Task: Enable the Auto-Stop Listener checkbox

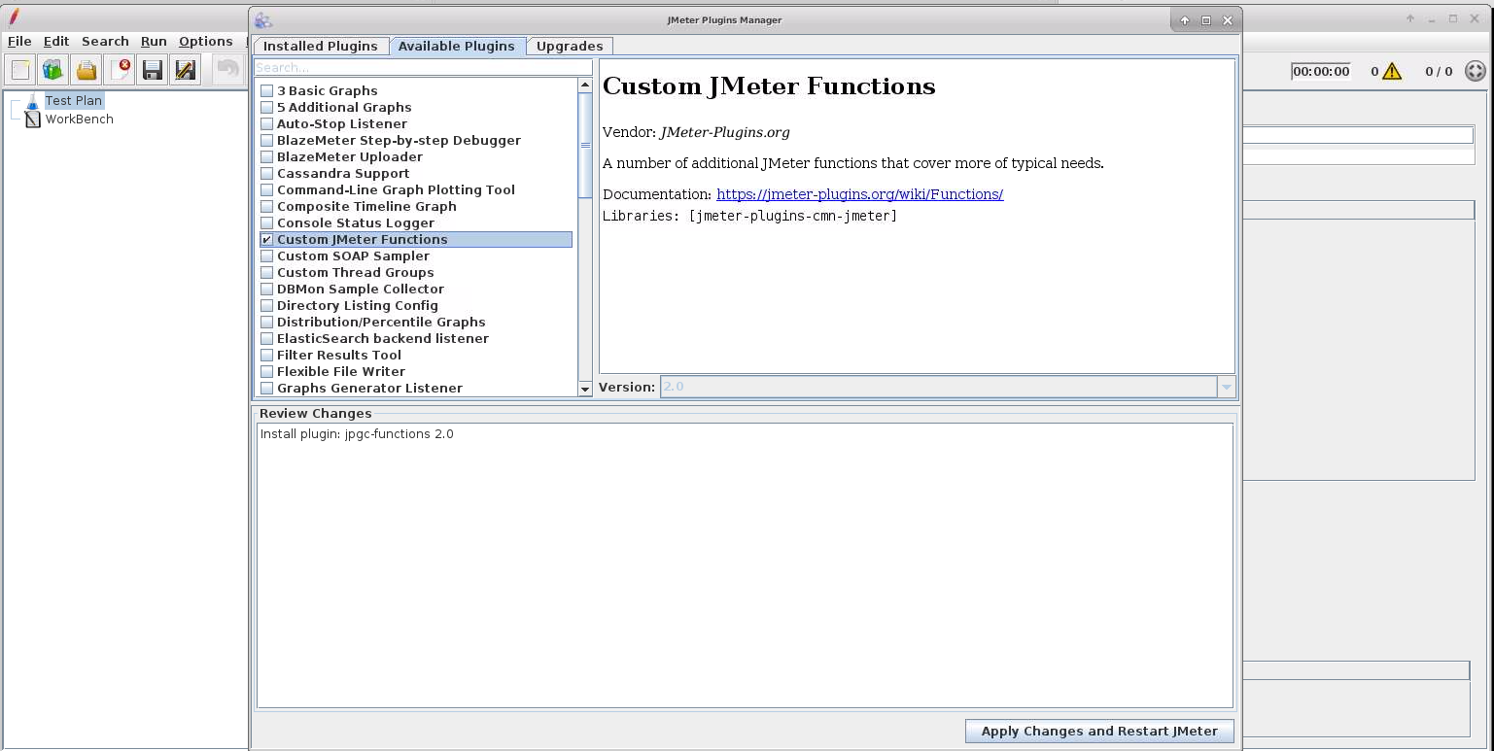Action: pos(266,124)
